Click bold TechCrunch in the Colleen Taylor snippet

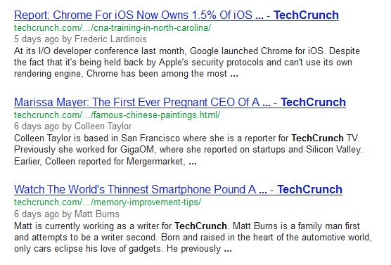click(x=317, y=138)
